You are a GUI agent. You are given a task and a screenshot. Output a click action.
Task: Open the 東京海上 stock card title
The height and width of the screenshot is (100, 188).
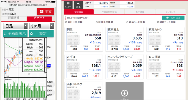click(113, 29)
